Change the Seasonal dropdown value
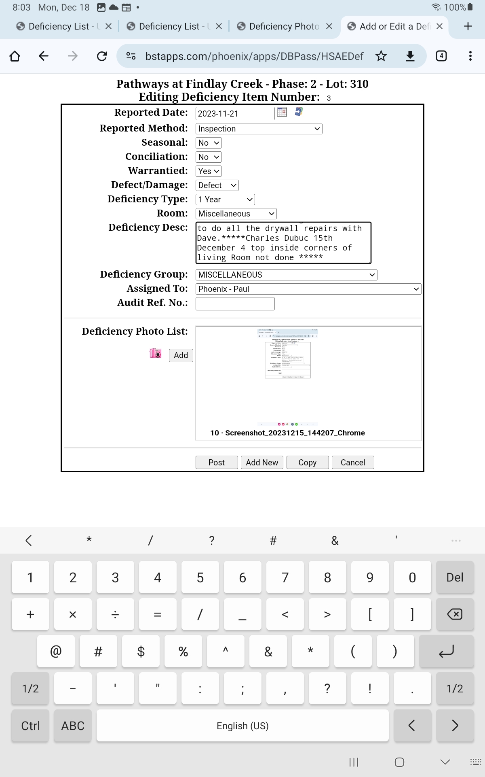The width and height of the screenshot is (485, 777). coord(209,143)
